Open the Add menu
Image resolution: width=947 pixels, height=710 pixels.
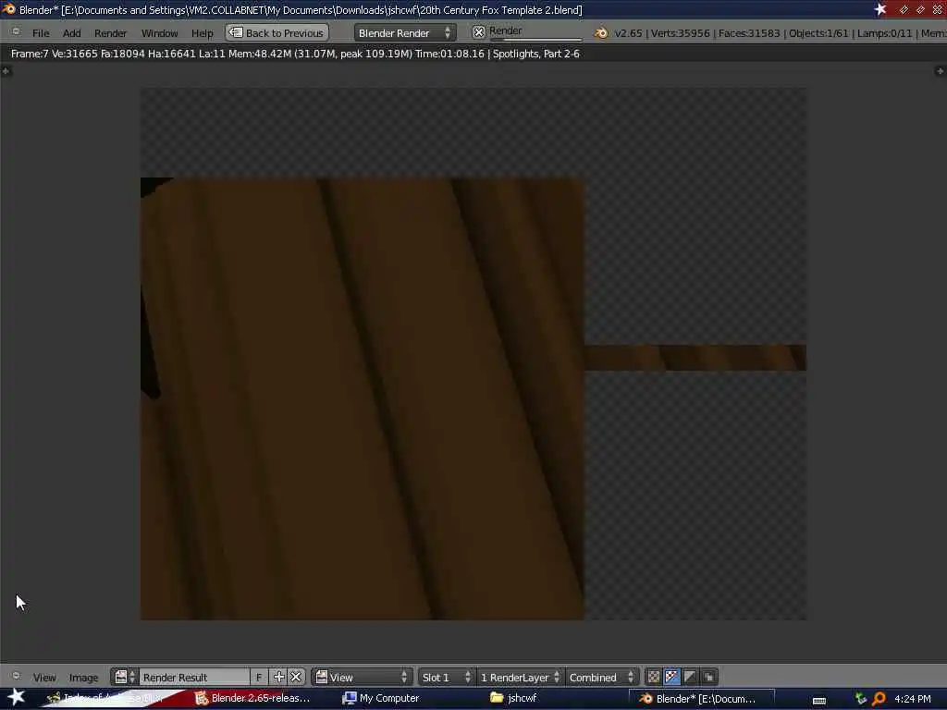tap(71, 33)
